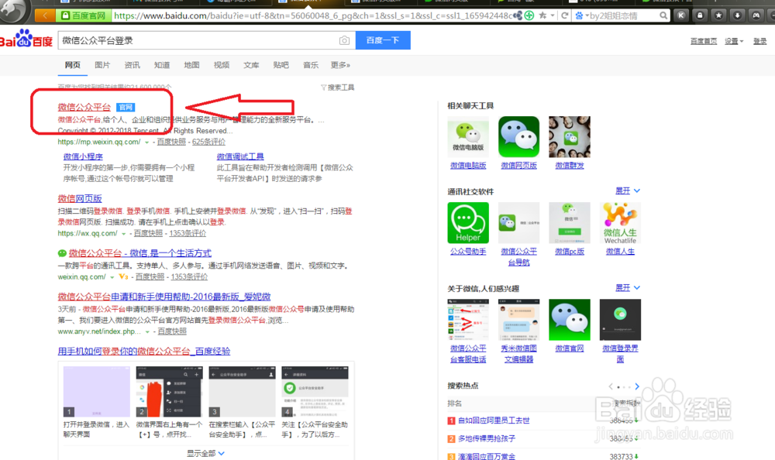Click the green Helper 公众号助手 icon
775x460 pixels.
[468, 223]
